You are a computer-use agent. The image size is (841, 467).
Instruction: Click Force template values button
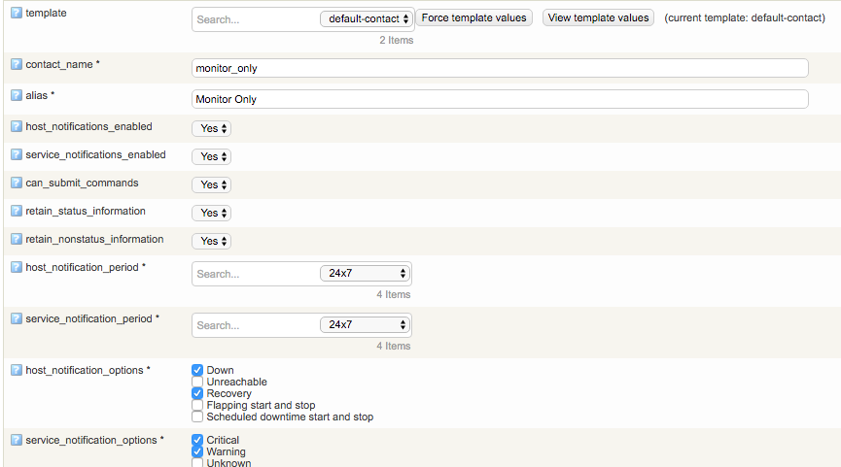(x=474, y=17)
